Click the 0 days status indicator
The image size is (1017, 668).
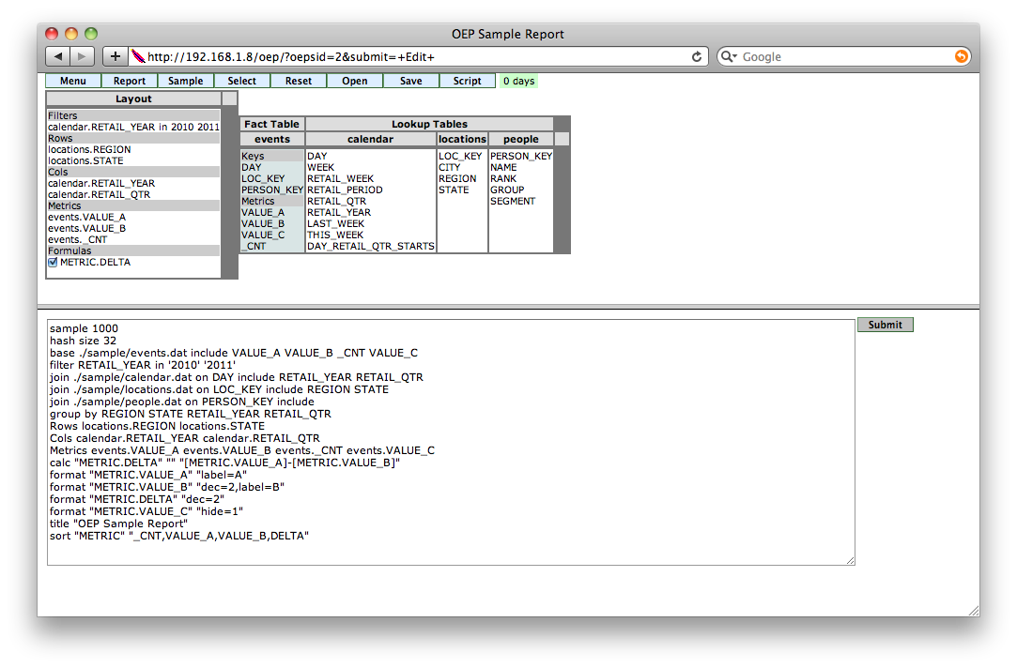tap(518, 81)
